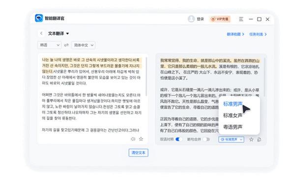
Task: Favorite the source text with star
Action: 141,139
